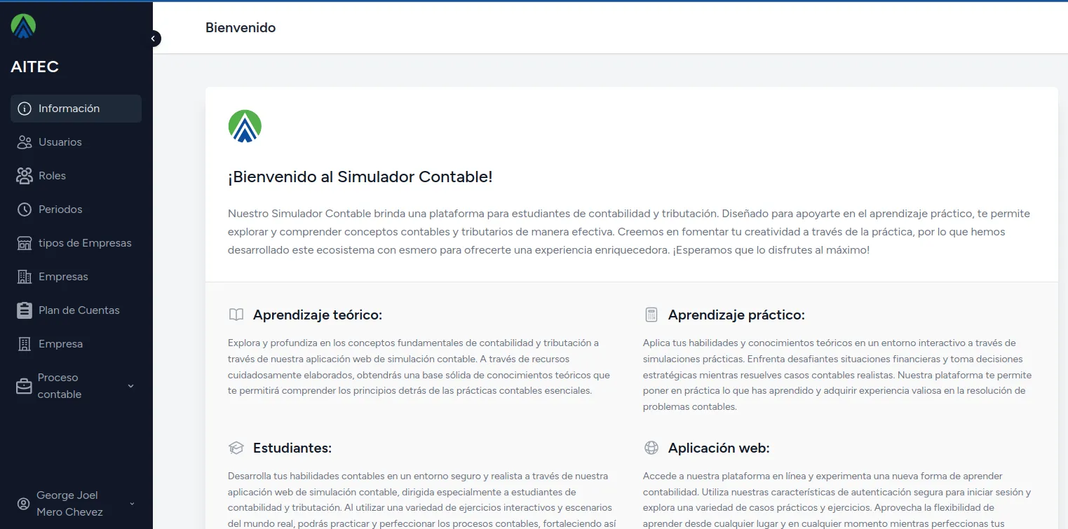Click the Roles group icon
1068x529 pixels.
pyautogui.click(x=25, y=176)
